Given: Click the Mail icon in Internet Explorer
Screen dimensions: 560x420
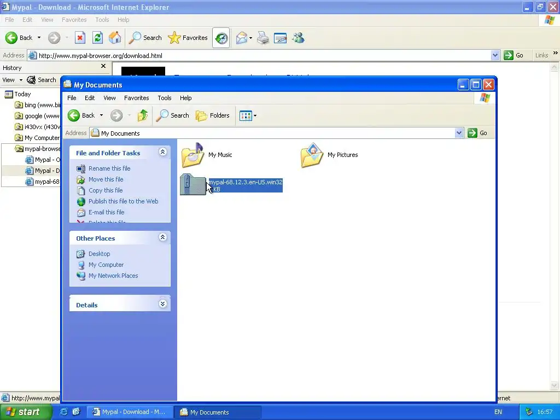Looking at the screenshot, I should click(x=242, y=38).
